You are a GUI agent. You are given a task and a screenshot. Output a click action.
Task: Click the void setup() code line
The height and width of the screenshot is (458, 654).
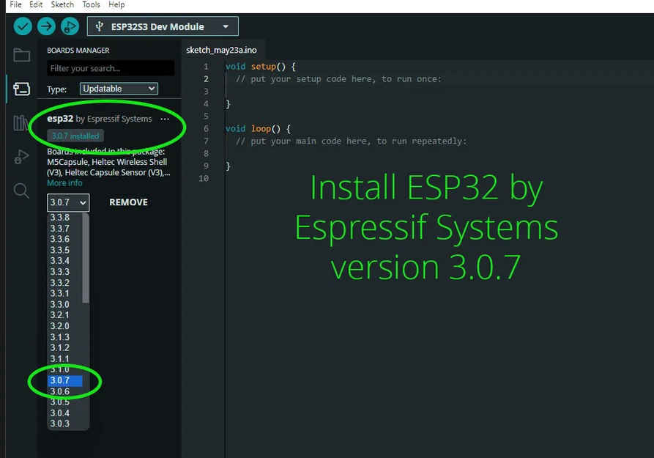261,67
